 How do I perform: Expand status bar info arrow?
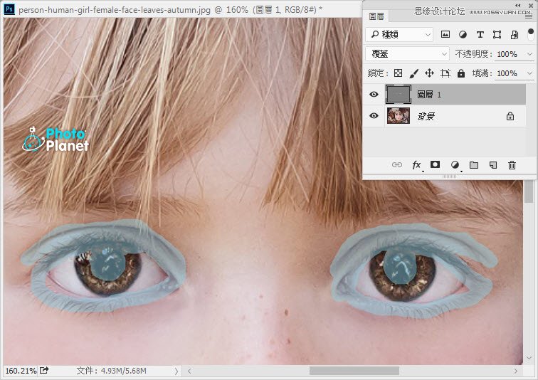pyautogui.click(x=176, y=371)
